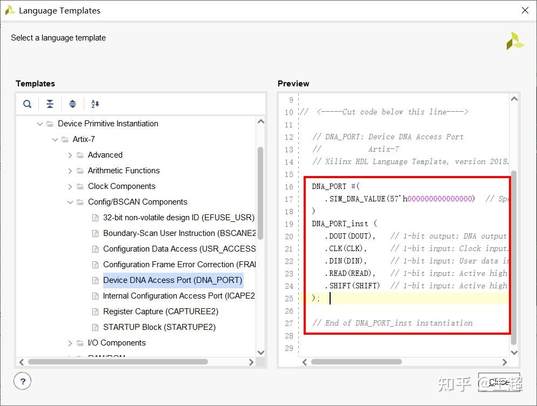Expand the Advanced folder
The width and height of the screenshot is (537, 406).
70,155
